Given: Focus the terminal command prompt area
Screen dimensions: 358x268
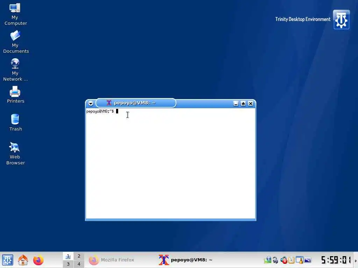Looking at the screenshot, I should tap(171, 163).
